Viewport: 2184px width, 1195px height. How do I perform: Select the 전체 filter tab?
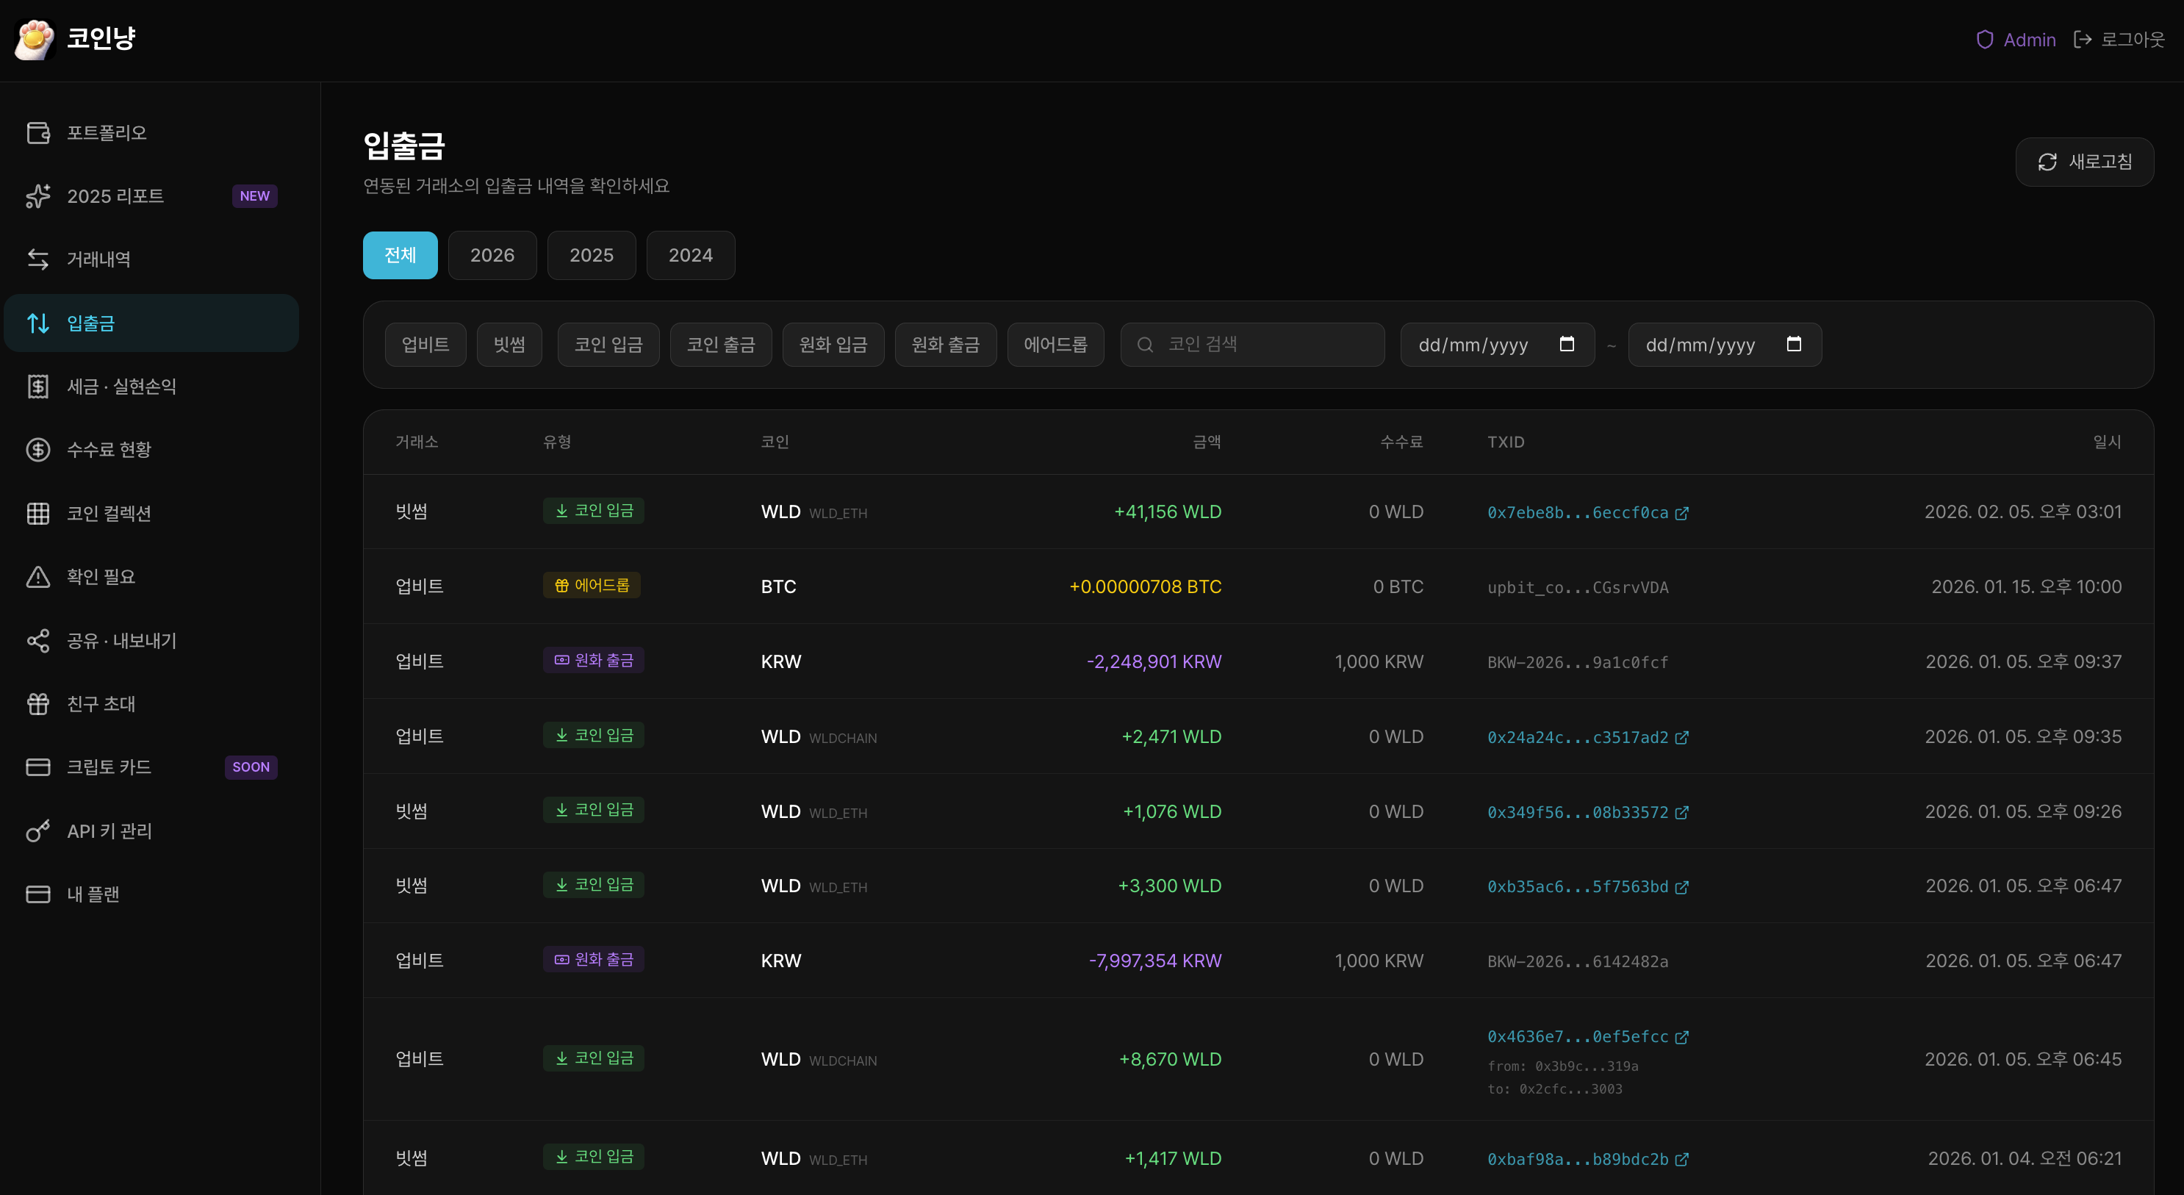point(399,255)
